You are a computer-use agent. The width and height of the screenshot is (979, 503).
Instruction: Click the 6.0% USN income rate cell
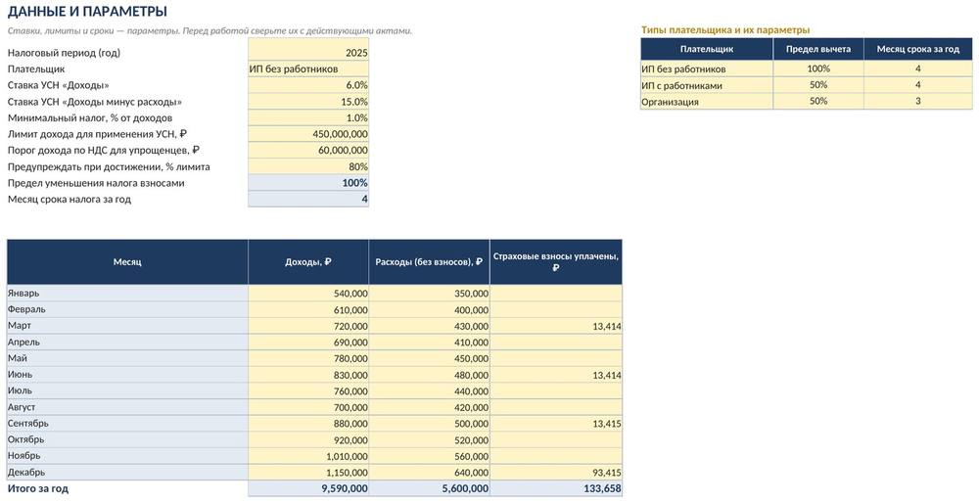(307, 85)
